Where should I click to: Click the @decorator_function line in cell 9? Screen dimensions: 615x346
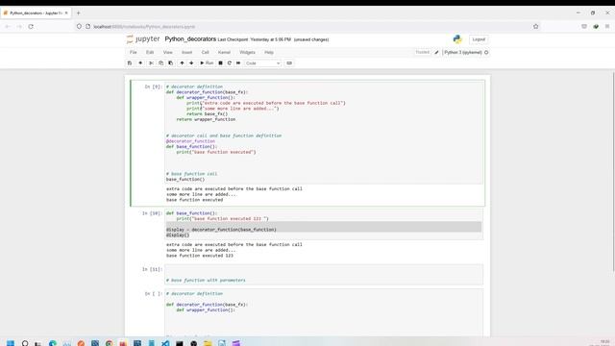coord(190,141)
